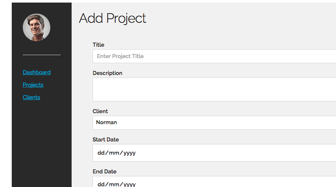336x187 pixels.
Task: Select the month segment of Start Date
Action: point(114,153)
